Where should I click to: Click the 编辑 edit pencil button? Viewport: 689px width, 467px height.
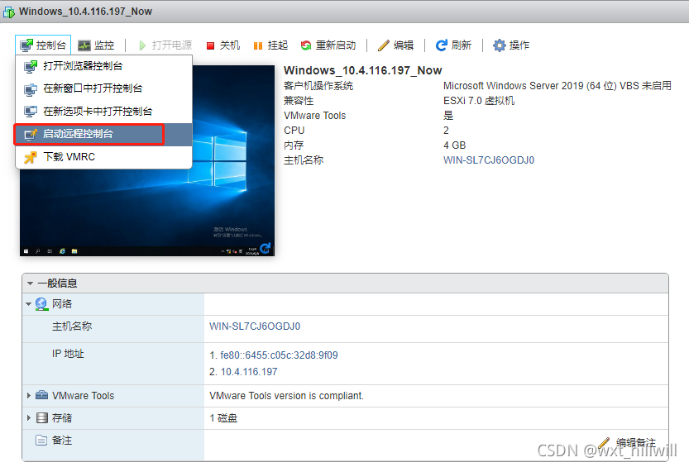[x=395, y=45]
